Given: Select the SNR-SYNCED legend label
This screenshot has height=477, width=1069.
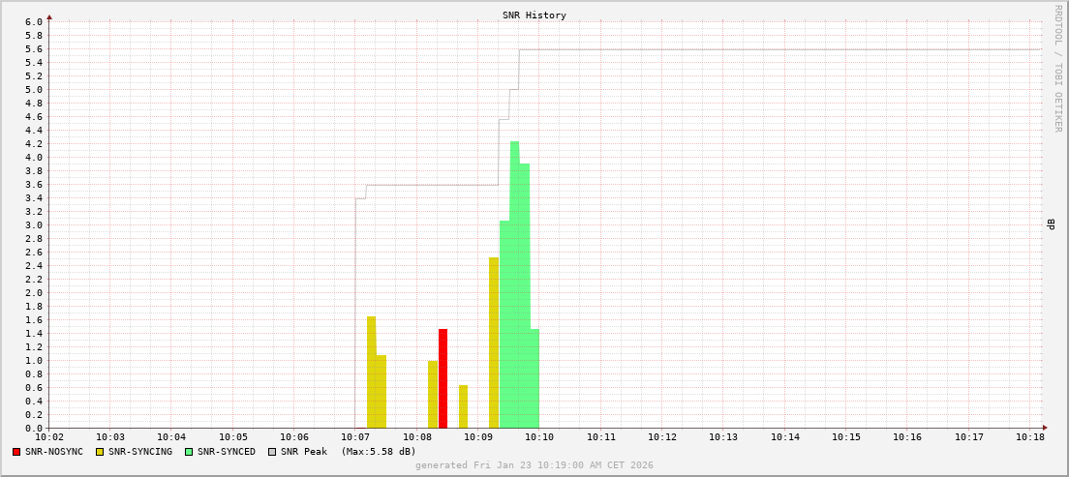Looking at the screenshot, I should pos(227,452).
